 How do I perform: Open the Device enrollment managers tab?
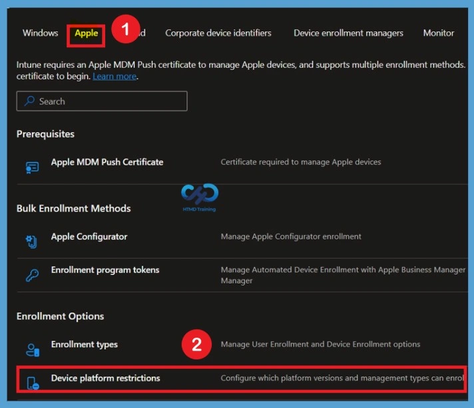[348, 33]
